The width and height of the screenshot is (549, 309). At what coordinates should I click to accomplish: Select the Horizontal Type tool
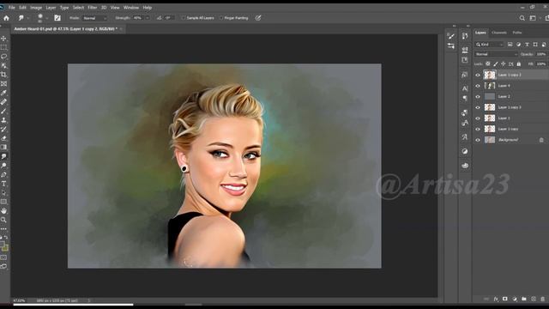tap(3, 184)
